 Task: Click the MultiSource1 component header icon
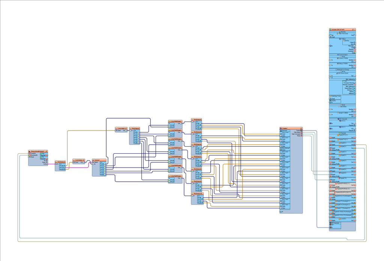131,128
